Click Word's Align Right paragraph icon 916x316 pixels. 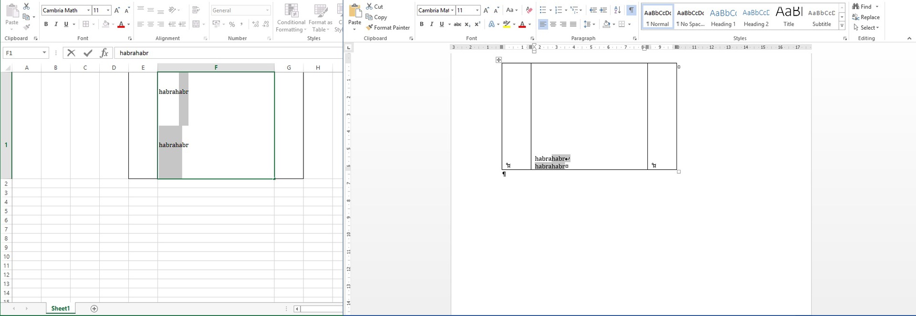(x=563, y=24)
